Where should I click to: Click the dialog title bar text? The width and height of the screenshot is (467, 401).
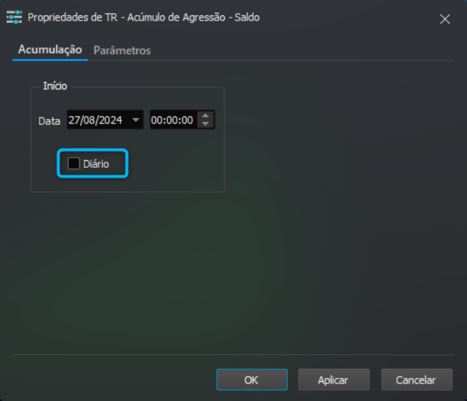click(143, 18)
